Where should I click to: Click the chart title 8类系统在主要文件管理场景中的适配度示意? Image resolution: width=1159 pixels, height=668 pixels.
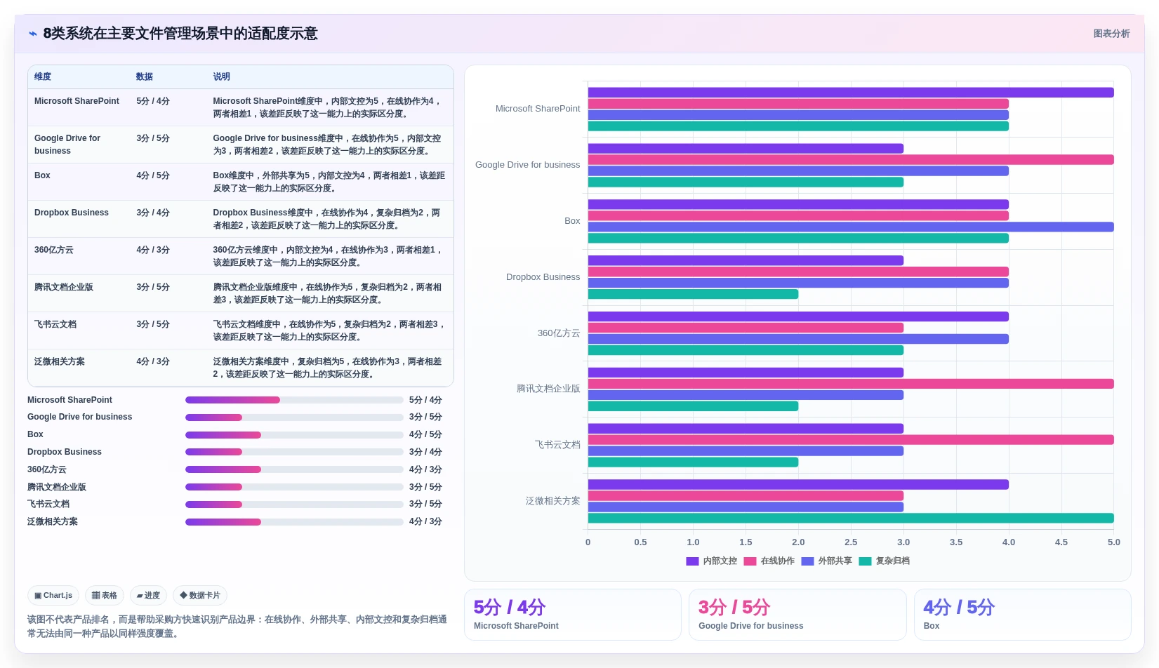point(180,34)
